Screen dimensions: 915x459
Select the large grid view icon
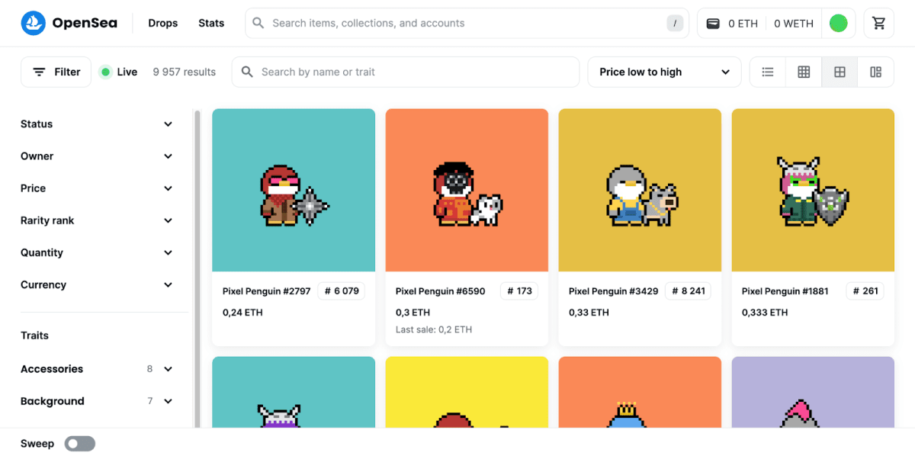(x=840, y=72)
